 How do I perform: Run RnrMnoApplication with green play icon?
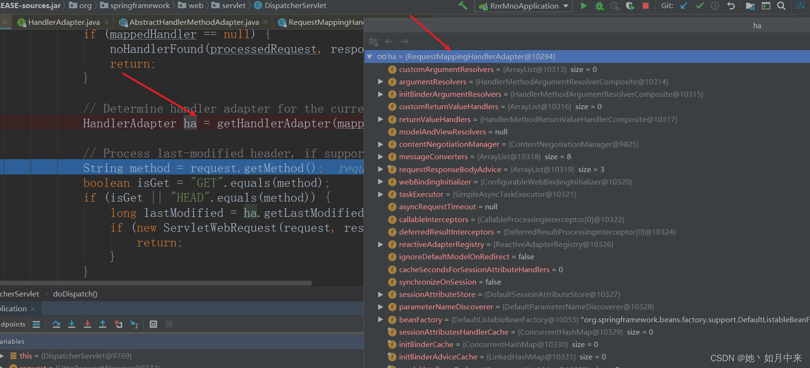(583, 6)
